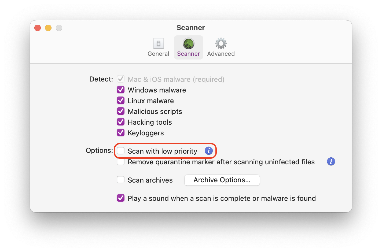Viewport: 382px width, 252px height.
Task: Uncheck Hacking tools detection
Action: coord(121,122)
